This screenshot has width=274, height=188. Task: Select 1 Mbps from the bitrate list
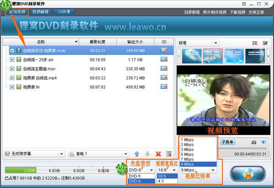coord(198,140)
